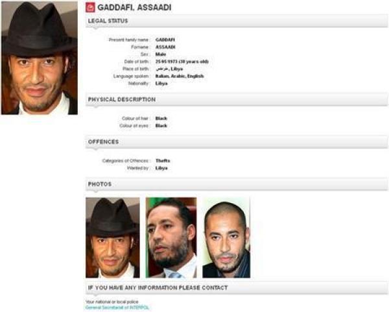Click the Date of birth value
The width and height of the screenshot is (389, 312).
point(182,62)
